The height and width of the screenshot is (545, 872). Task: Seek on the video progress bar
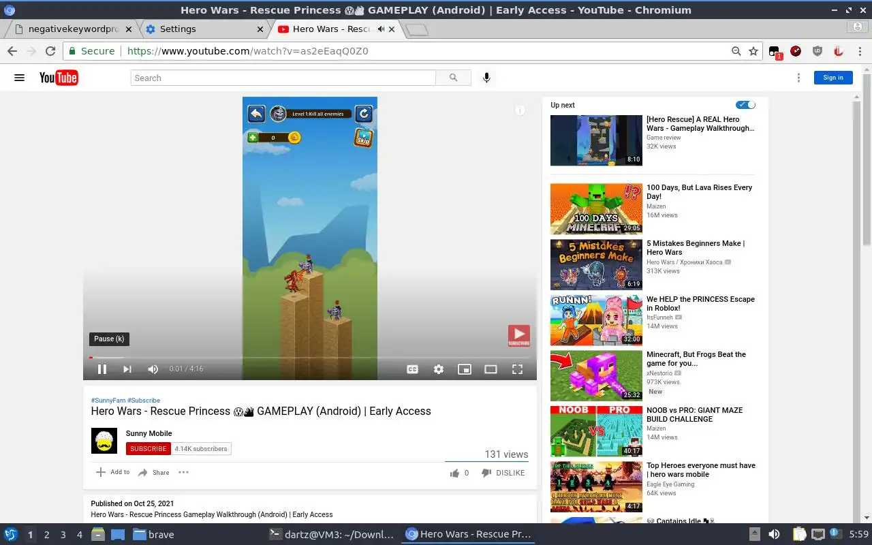[x=310, y=357]
